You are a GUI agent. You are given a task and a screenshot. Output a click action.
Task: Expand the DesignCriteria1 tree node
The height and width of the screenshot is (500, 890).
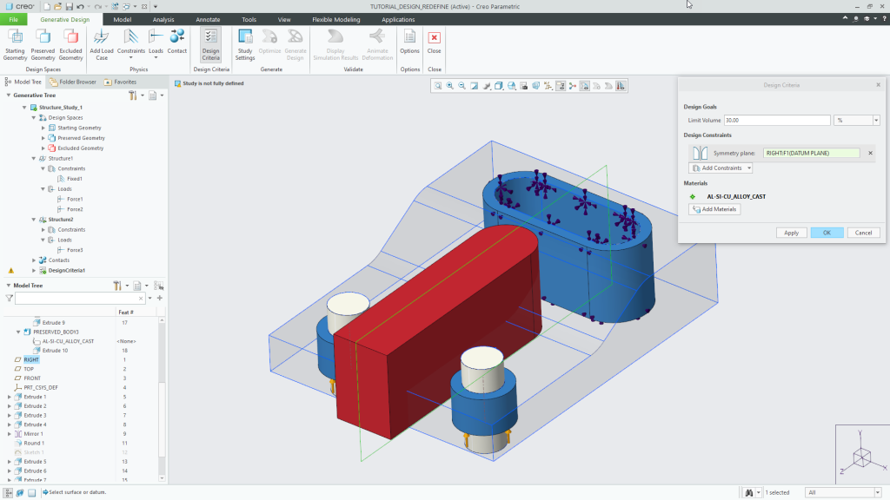34,271
